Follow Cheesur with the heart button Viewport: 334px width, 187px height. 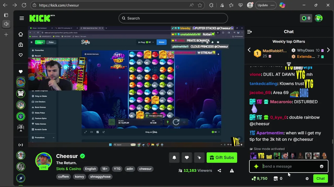coord(187,158)
